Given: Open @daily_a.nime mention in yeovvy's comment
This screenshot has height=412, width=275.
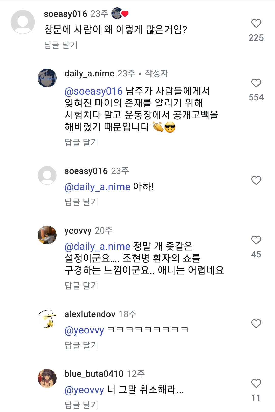Looking at the screenshot, I should pyautogui.click(x=97, y=247).
